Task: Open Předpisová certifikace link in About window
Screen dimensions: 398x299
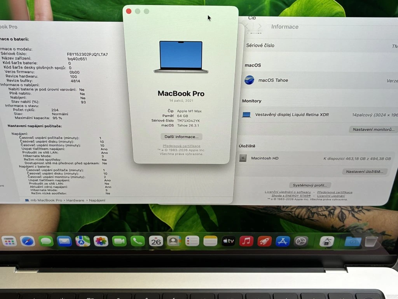Action: (x=182, y=146)
